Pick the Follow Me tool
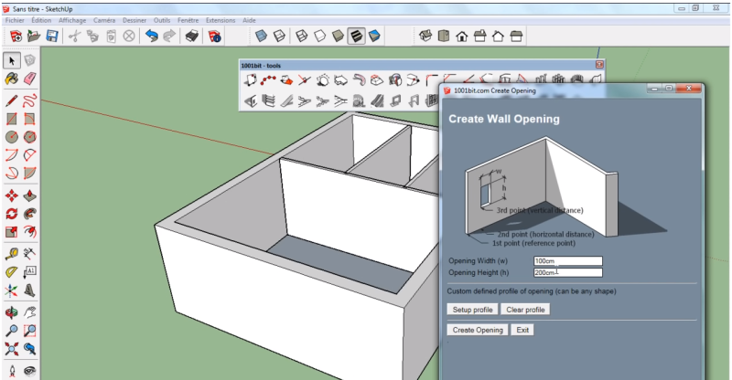Image resolution: width=732 pixels, height=380 pixels. [30, 214]
